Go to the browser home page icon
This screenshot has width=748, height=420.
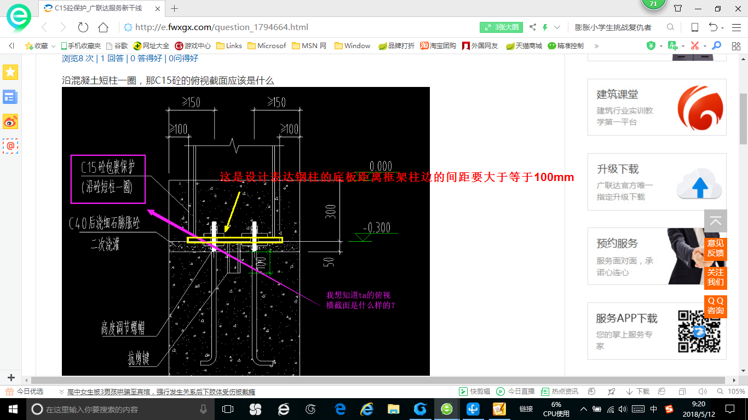pyautogui.click(x=103, y=27)
